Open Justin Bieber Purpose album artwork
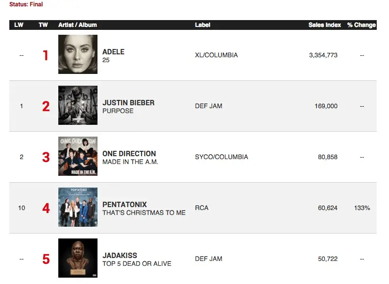Screen dimensions: 389x284 77,105
